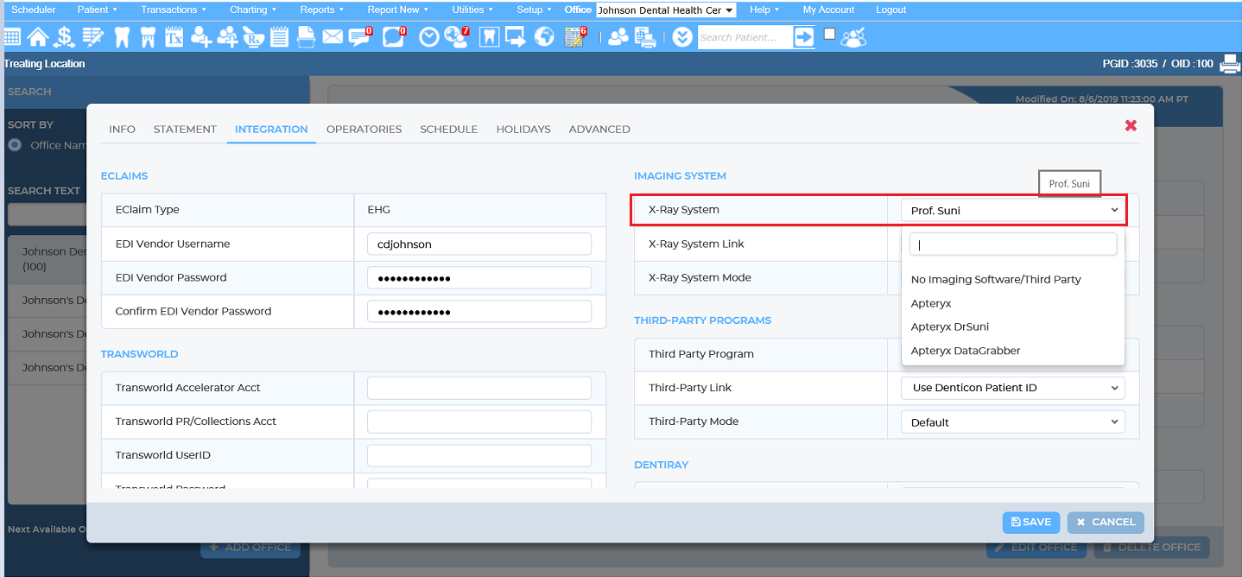The height and width of the screenshot is (577, 1242).
Task: Open the notepad list icon
Action: [x=280, y=37]
